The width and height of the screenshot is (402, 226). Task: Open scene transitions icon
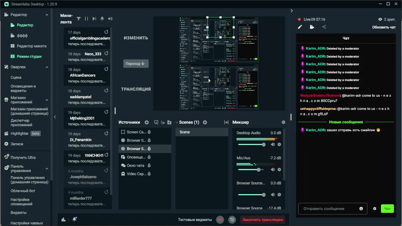tap(226, 122)
